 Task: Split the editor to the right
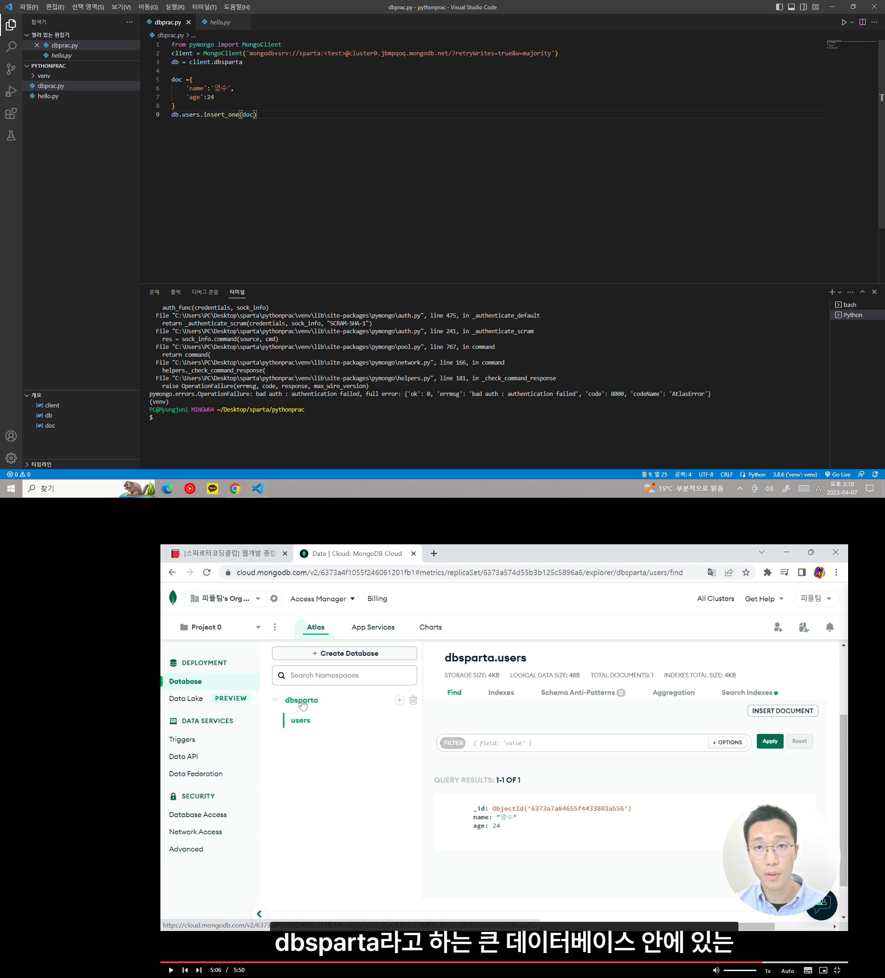click(x=862, y=22)
